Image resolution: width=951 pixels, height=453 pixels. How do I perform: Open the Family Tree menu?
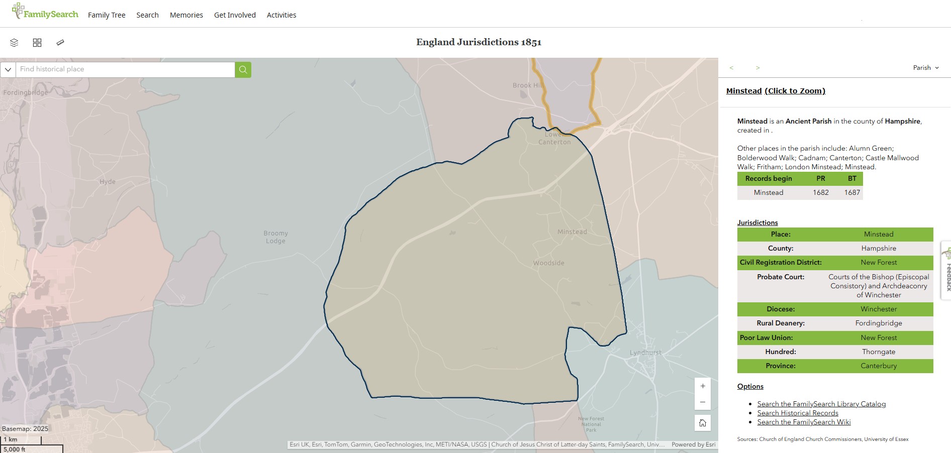(107, 15)
